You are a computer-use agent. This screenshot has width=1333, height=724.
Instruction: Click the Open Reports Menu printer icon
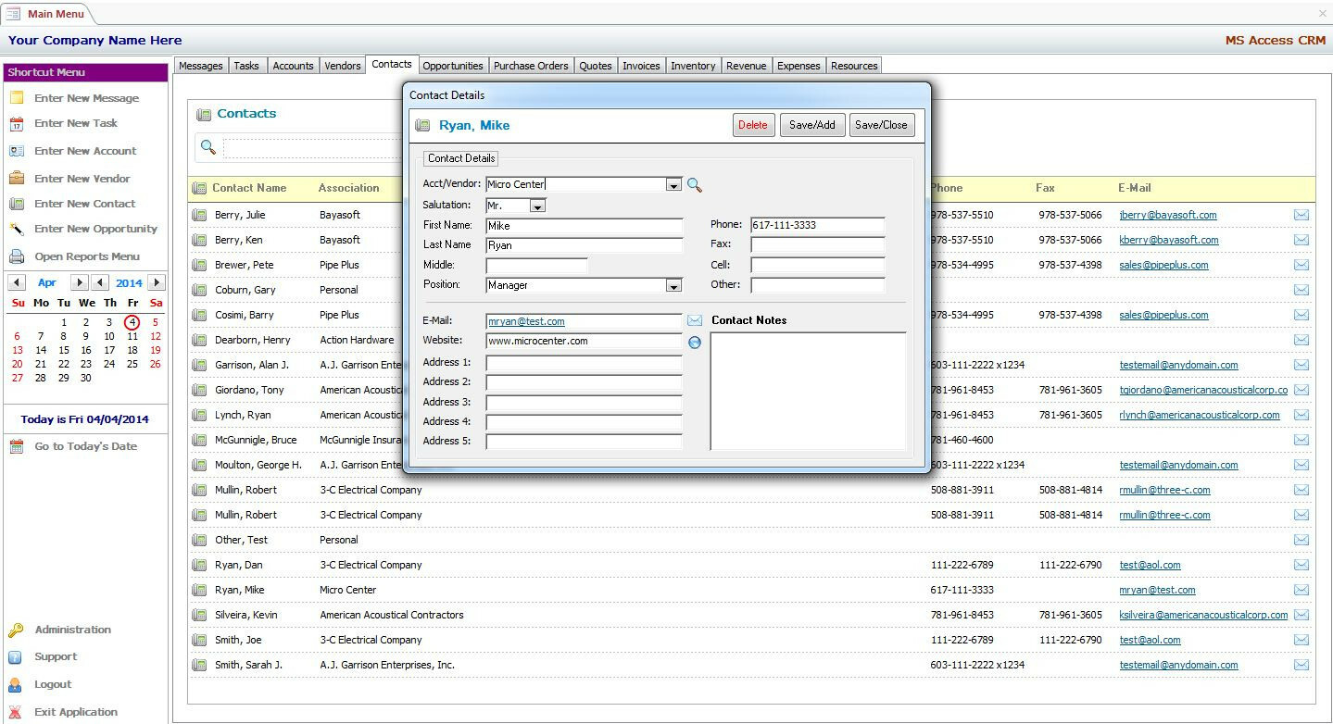coord(17,256)
